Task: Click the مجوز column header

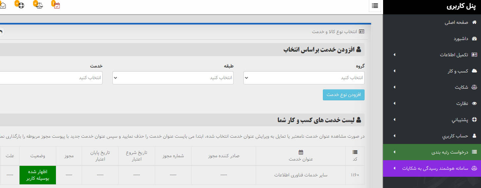Action: click(x=69, y=156)
